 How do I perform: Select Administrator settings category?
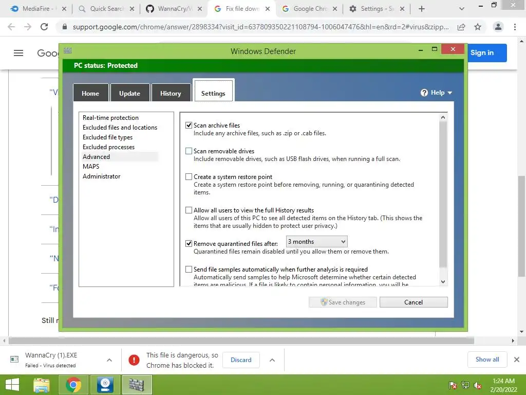(101, 176)
